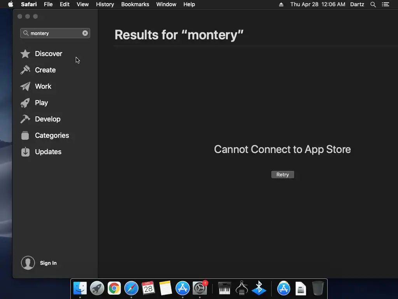Click the magnifying glass in search field
This screenshot has width=398, height=299.
[x=26, y=33]
